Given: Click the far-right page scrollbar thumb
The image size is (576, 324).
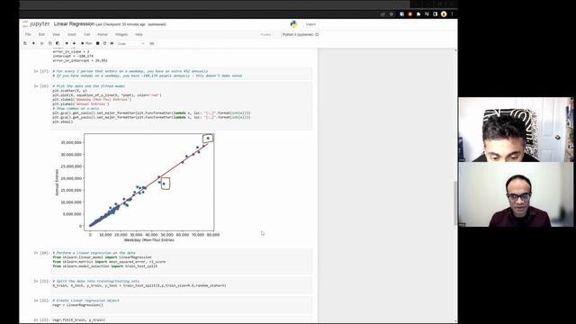Looking at the screenshot, I should 456,202.
